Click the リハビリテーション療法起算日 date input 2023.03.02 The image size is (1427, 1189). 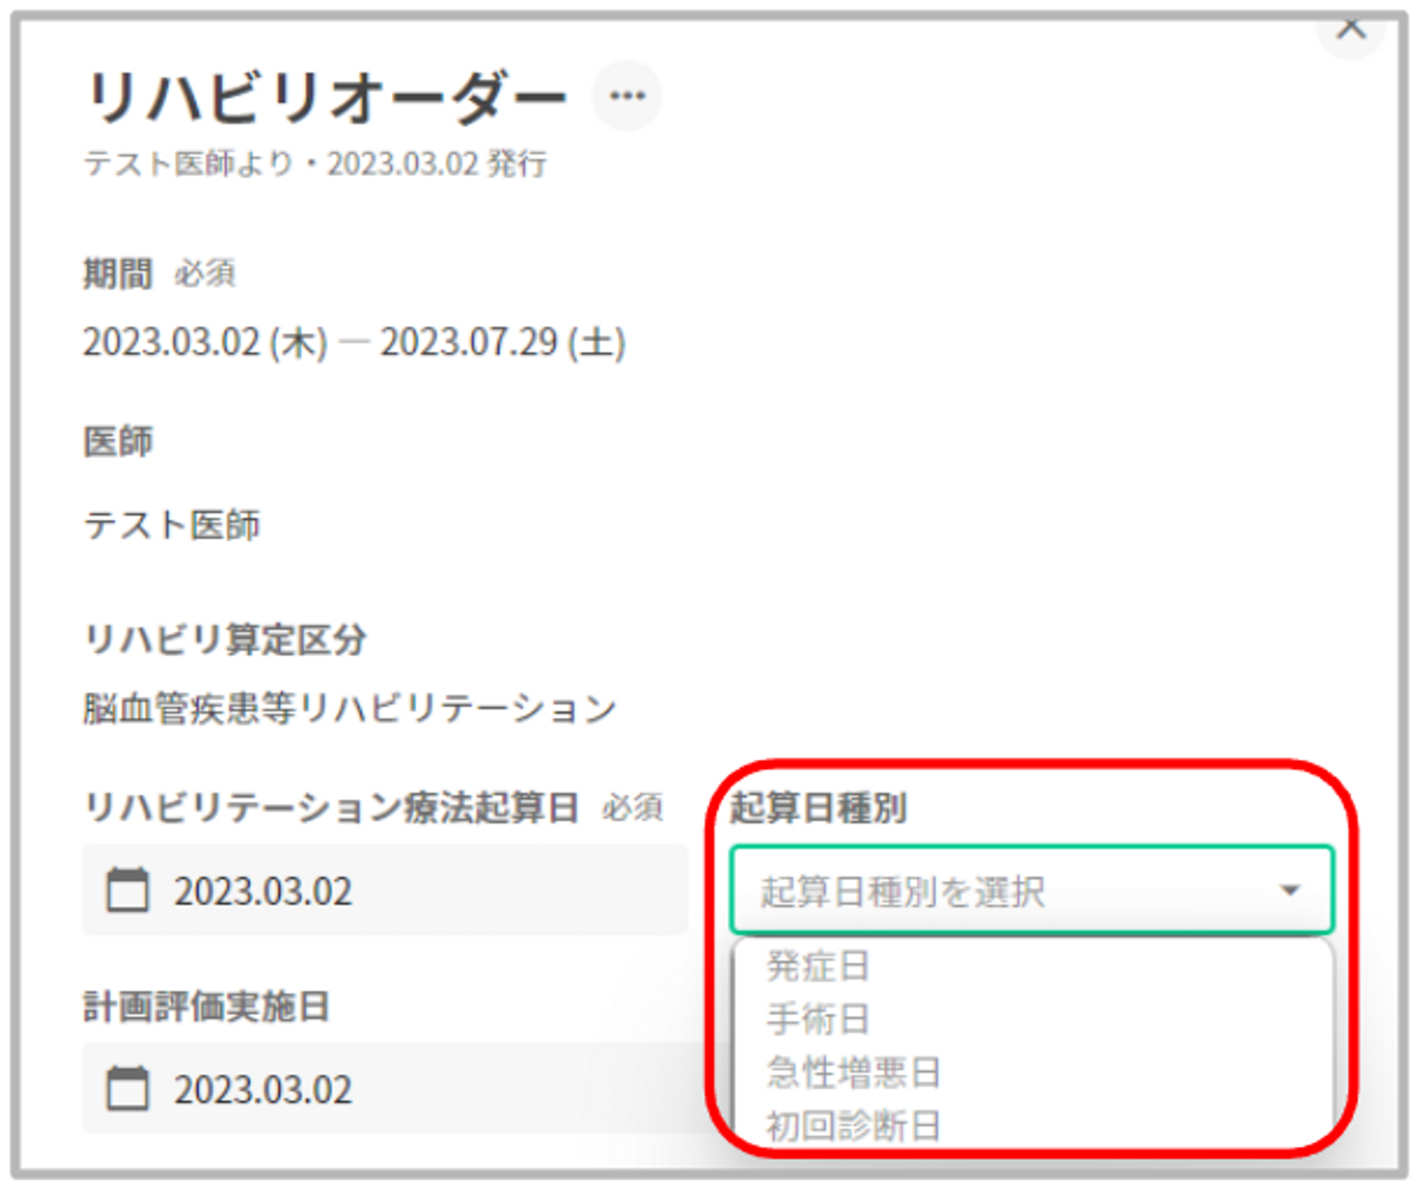[264, 892]
